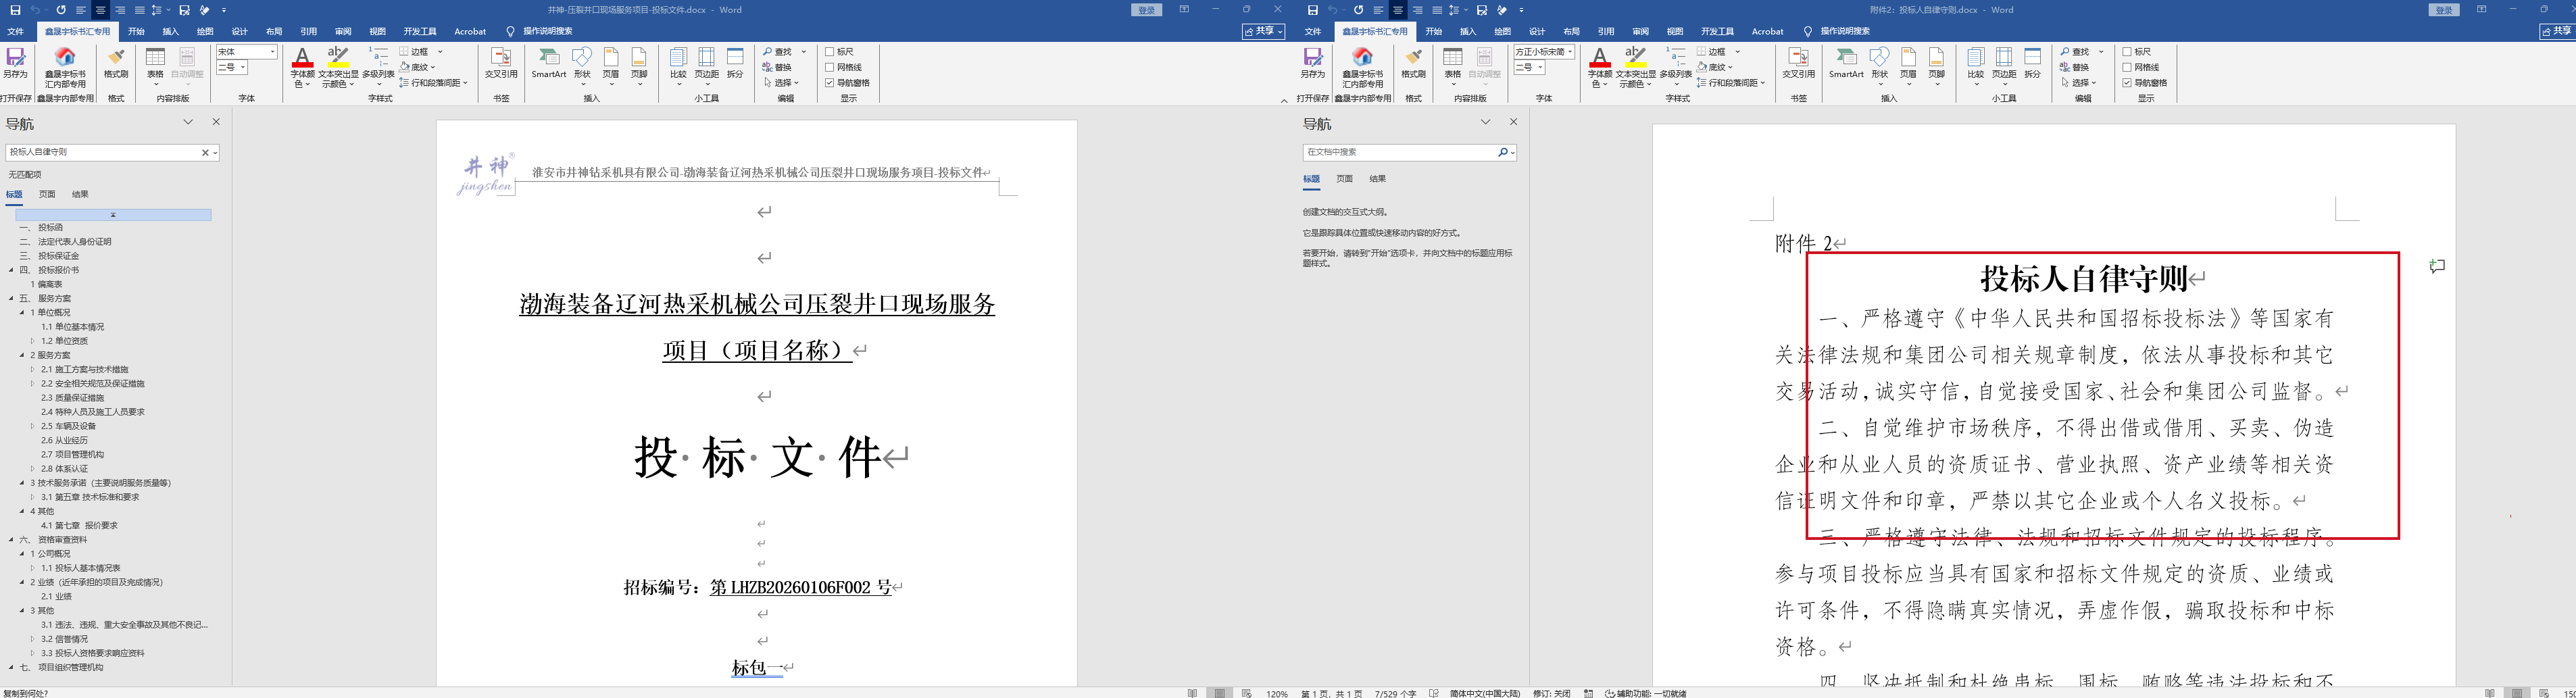Click 登录 sign-in button in left window

[1147, 10]
